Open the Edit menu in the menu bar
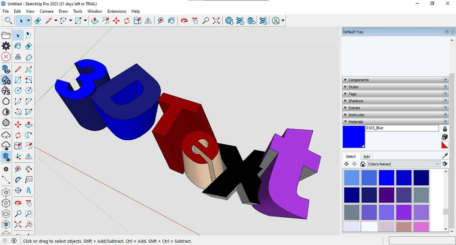456x245 pixels. point(17,11)
